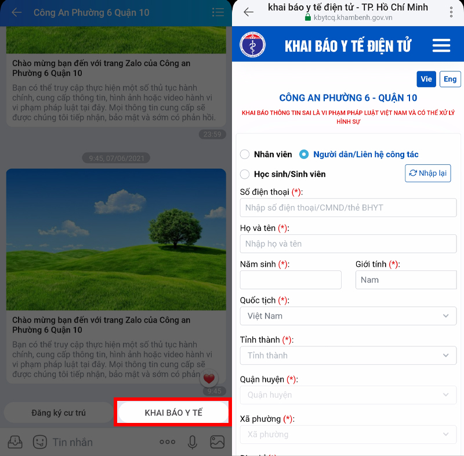
Task: Open the hamburger menu on Khai báo y tế page
Action: pyautogui.click(x=441, y=45)
